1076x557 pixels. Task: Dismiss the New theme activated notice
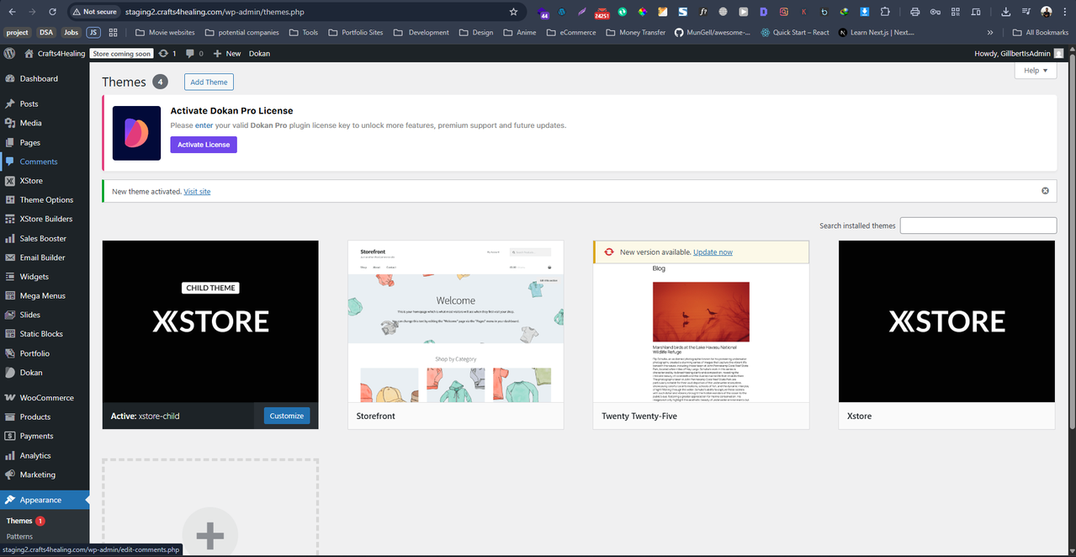[1045, 191]
